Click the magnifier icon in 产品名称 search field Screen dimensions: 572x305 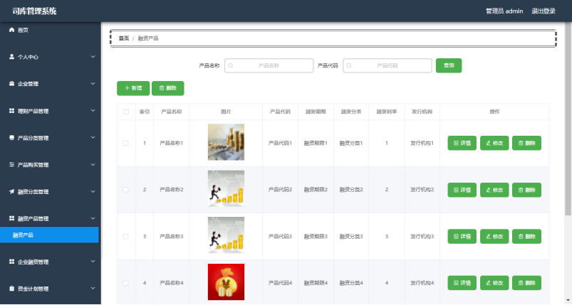tap(231, 66)
